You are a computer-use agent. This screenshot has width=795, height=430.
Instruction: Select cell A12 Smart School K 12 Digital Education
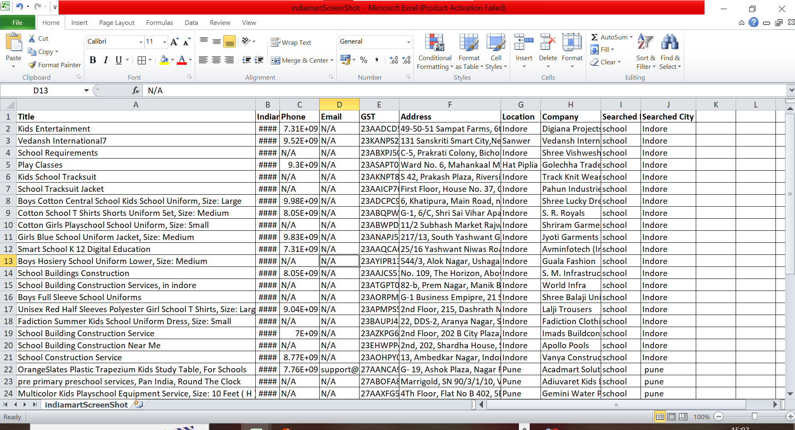[x=135, y=249]
